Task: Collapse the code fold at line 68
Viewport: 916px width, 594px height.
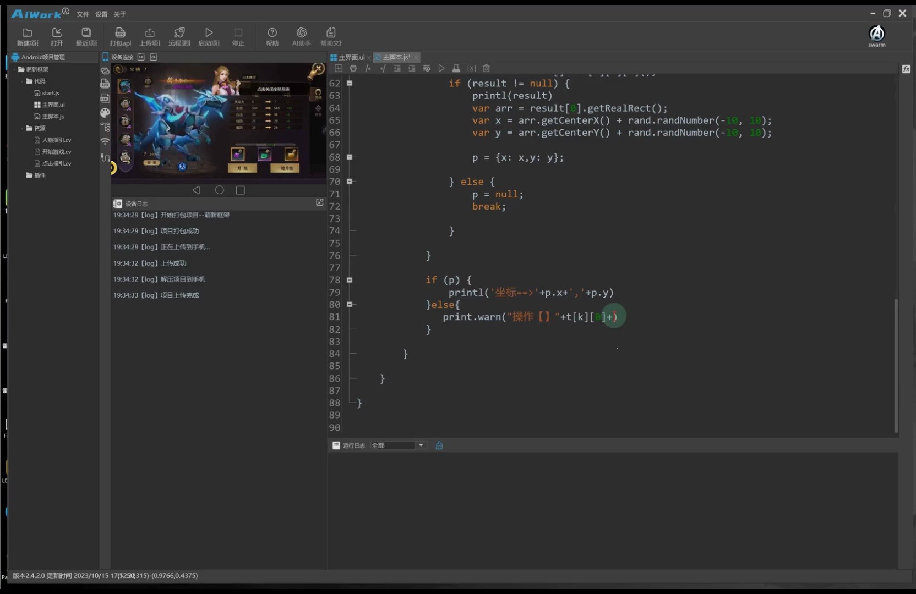Action: (x=349, y=157)
